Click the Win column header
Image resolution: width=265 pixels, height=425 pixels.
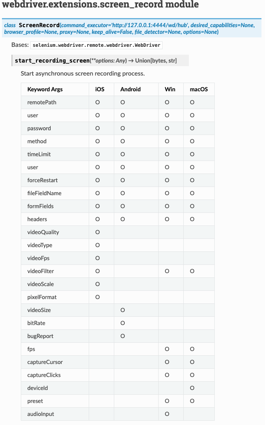[170, 89]
